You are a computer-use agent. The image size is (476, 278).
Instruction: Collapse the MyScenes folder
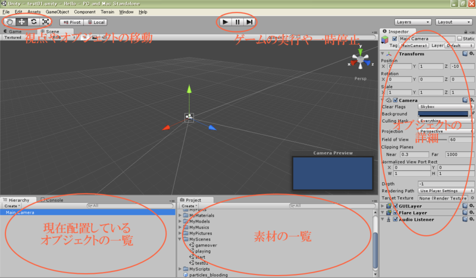tap(180, 239)
